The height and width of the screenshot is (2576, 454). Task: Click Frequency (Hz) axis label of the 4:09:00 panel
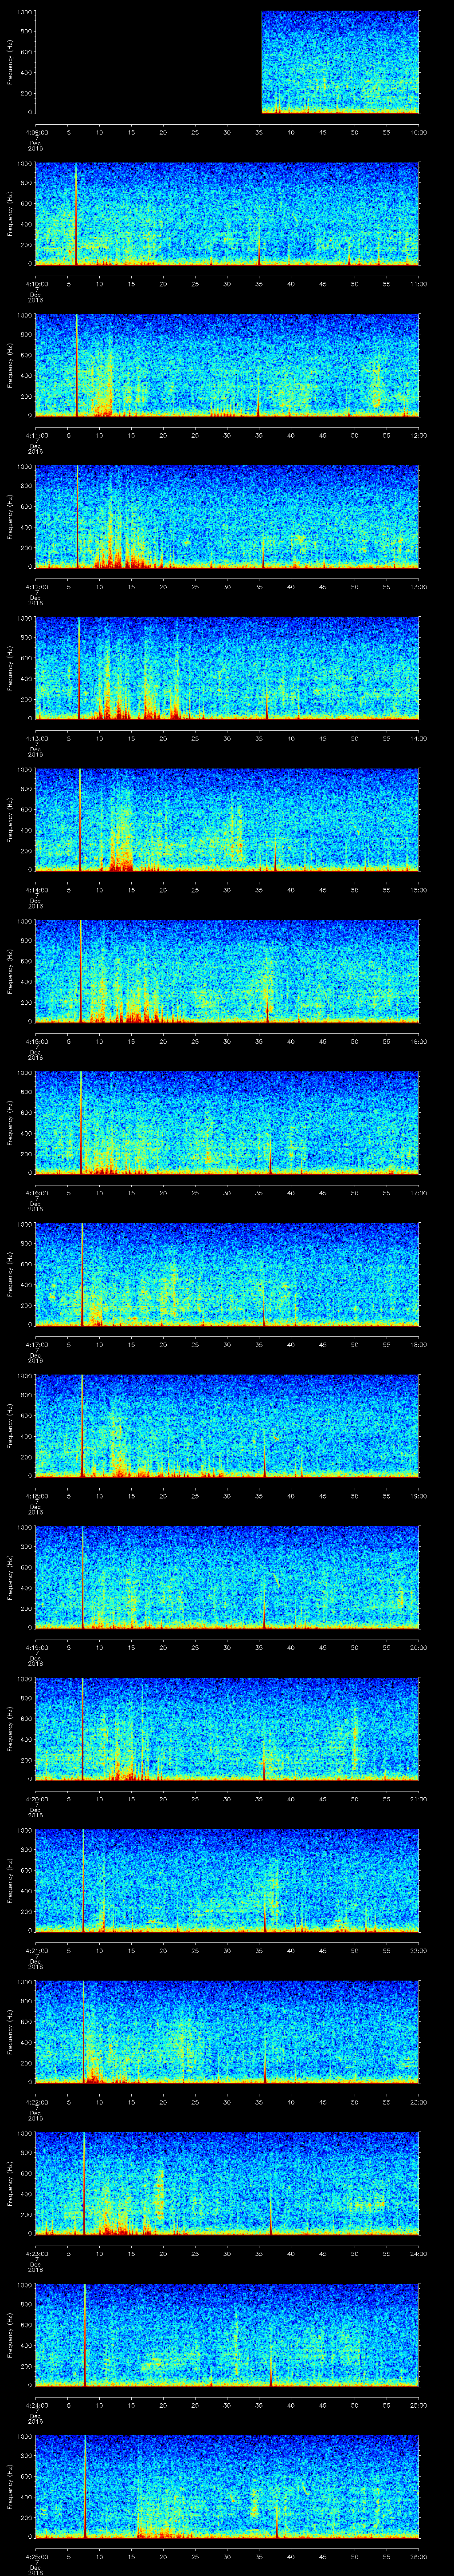[x=10, y=62]
